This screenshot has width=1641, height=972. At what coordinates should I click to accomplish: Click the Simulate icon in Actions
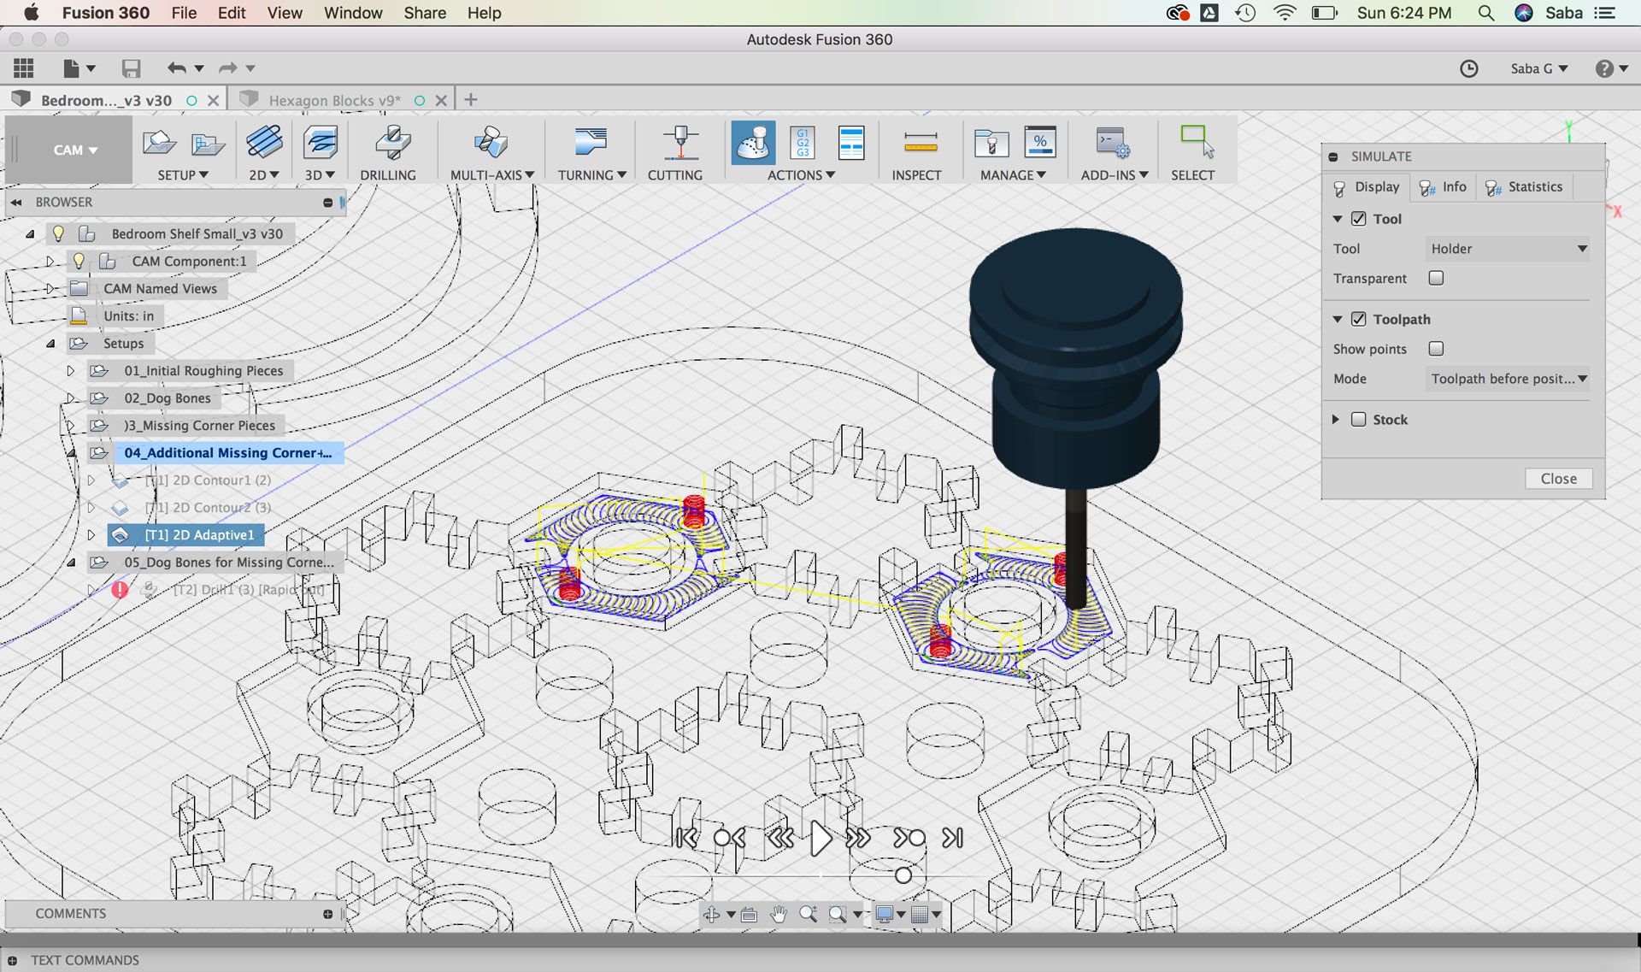(753, 143)
